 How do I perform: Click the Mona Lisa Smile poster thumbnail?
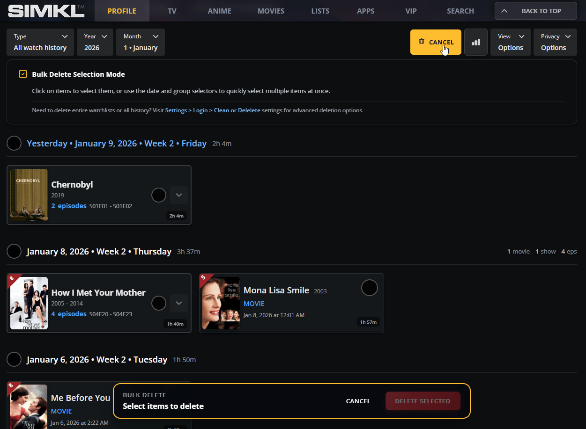click(221, 303)
